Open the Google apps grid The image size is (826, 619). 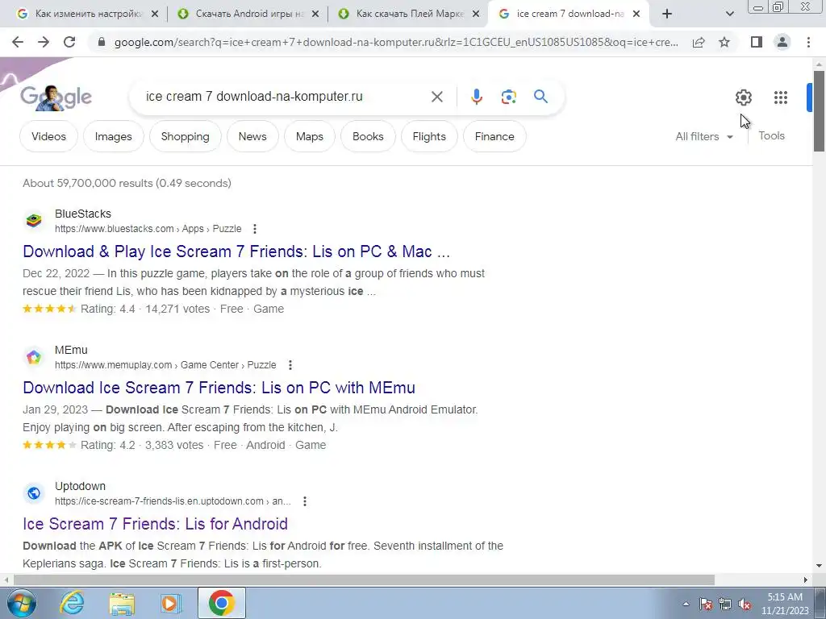[x=781, y=98]
